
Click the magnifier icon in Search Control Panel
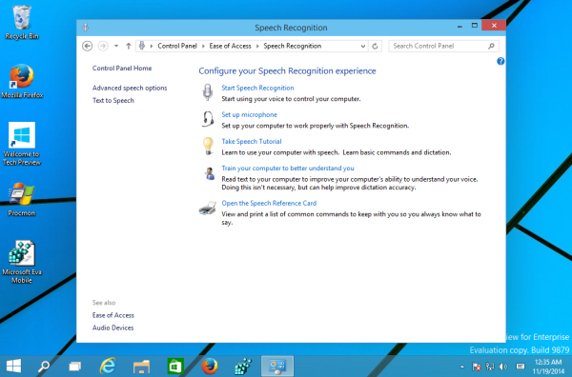tap(491, 46)
